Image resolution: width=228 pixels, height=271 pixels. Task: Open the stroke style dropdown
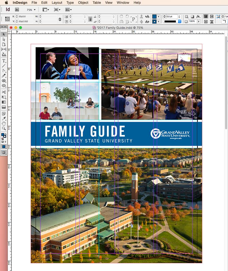[179, 21]
